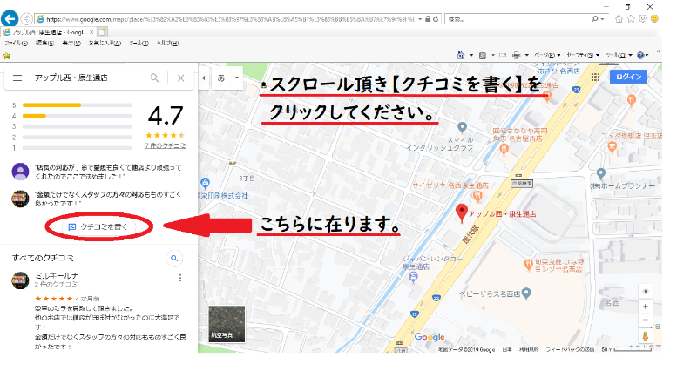Open the Google Maps hamburger menu
This screenshot has height=371, width=697.
click(x=17, y=78)
